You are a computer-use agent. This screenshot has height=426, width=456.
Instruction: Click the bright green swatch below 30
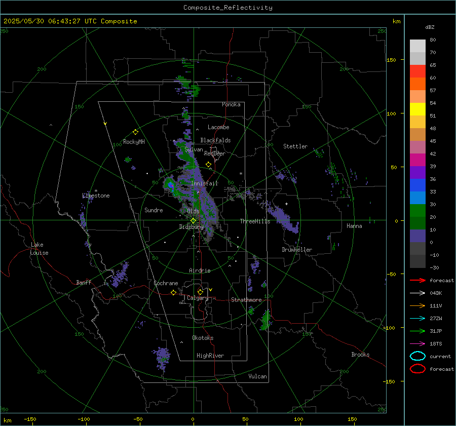(x=417, y=210)
